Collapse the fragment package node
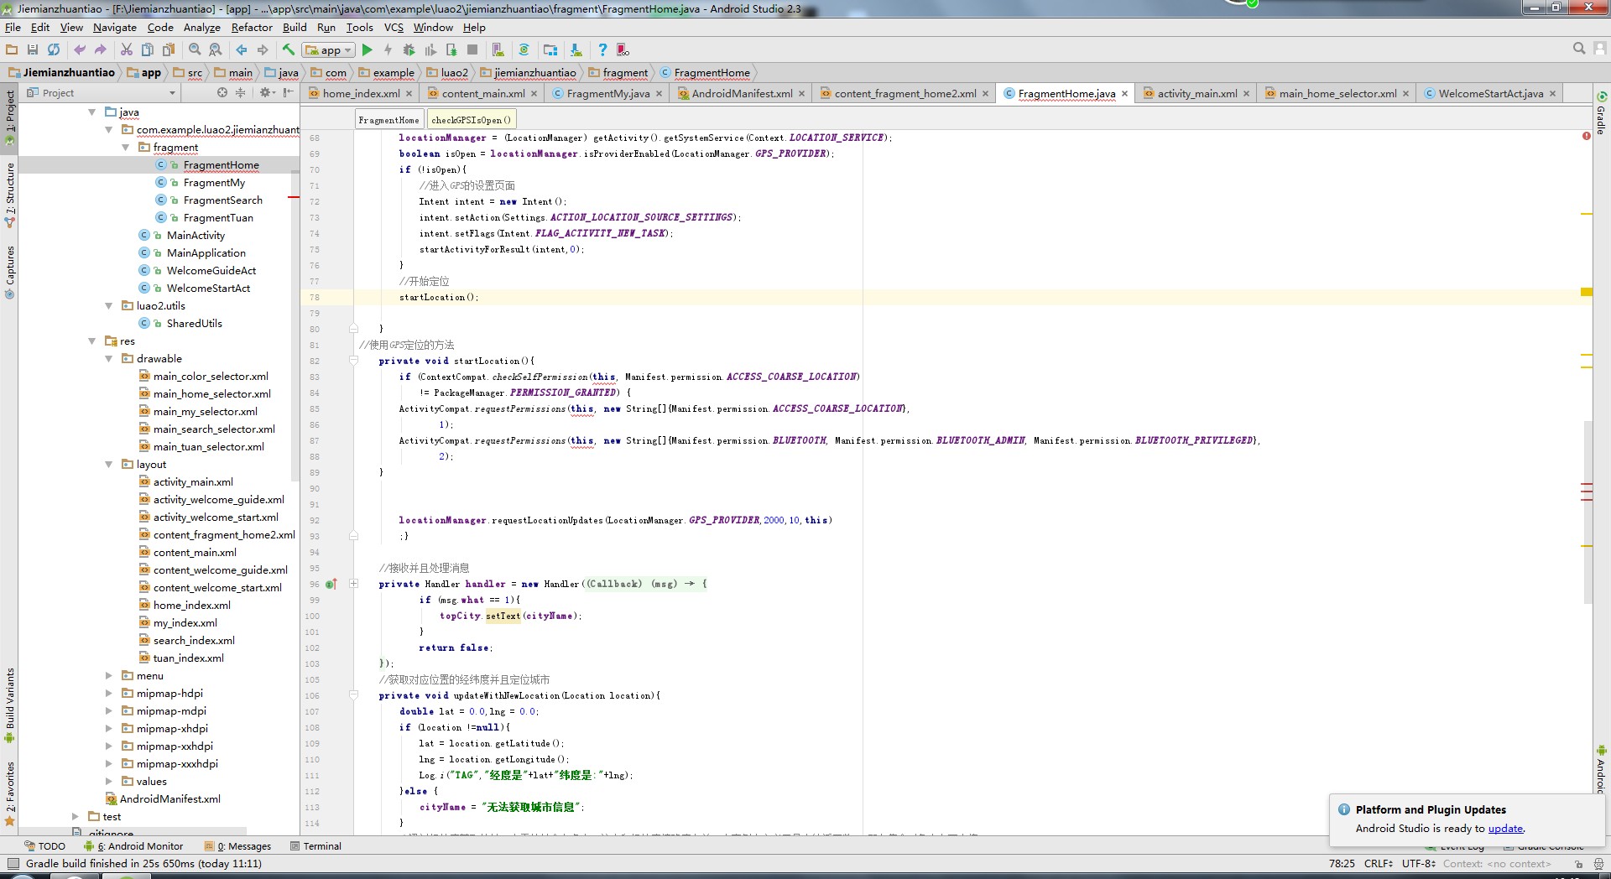Image resolution: width=1611 pixels, height=879 pixels. pyautogui.click(x=126, y=148)
